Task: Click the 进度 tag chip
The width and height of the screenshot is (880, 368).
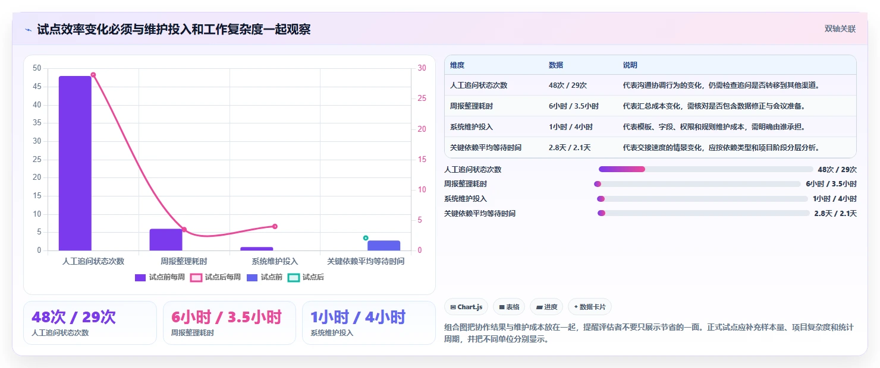Action: pyautogui.click(x=546, y=307)
